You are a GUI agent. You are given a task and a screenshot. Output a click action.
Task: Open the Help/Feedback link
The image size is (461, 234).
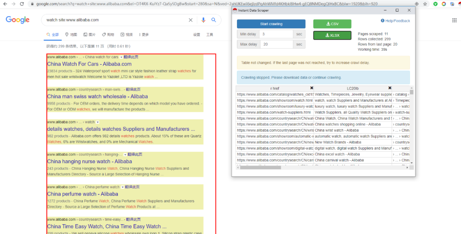[395, 21]
